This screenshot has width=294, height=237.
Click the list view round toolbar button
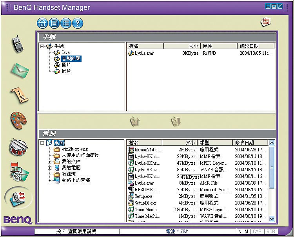click(x=65, y=23)
